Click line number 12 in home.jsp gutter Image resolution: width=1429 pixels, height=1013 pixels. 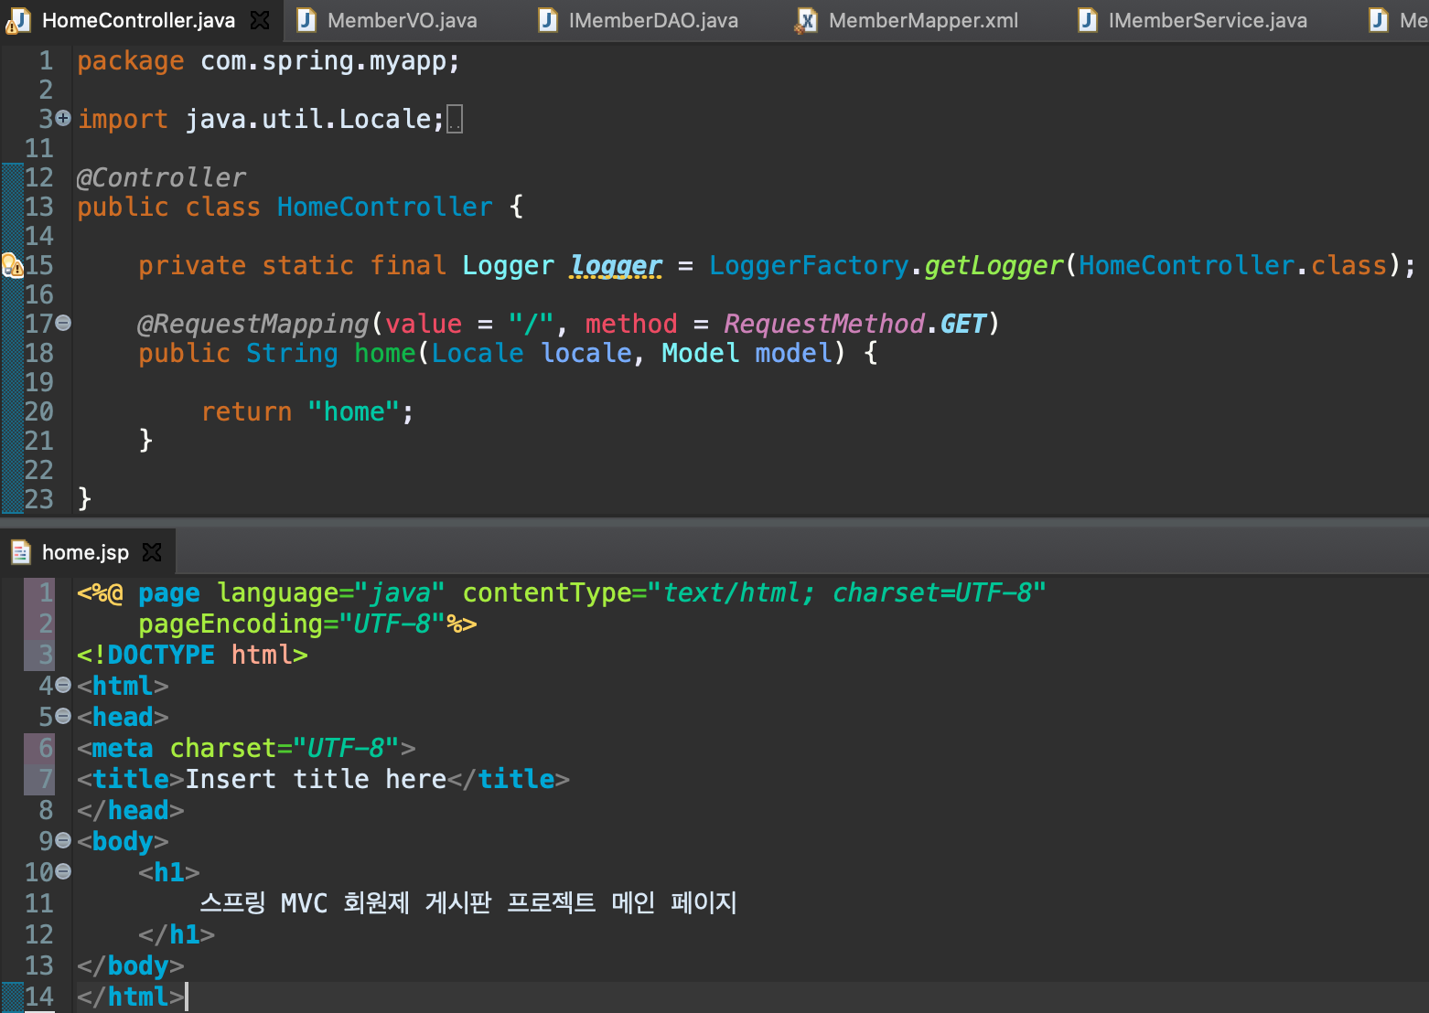[38, 934]
